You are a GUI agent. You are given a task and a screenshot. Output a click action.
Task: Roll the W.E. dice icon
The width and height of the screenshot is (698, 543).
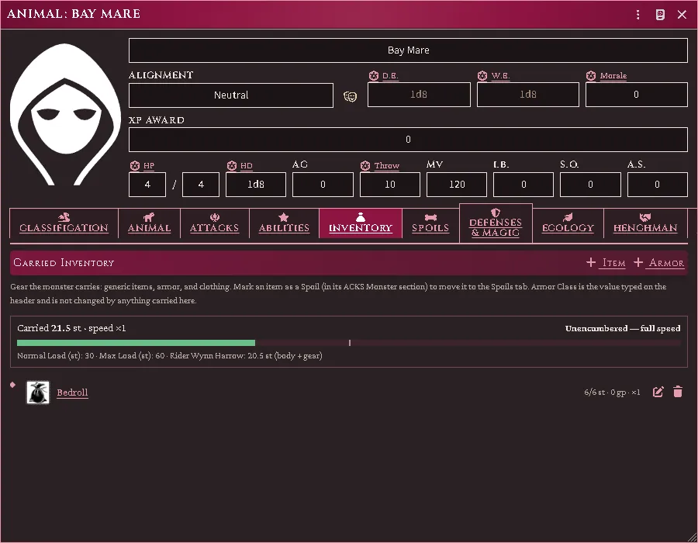(482, 76)
